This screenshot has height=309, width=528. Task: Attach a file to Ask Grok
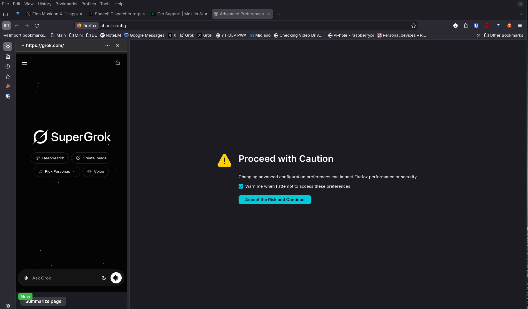pos(26,278)
